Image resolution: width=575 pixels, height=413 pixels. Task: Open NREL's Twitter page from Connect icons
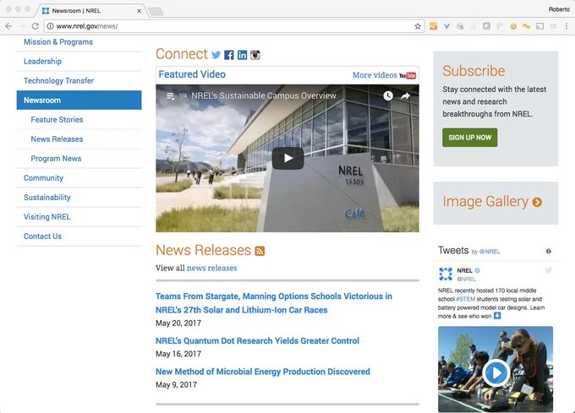(216, 55)
